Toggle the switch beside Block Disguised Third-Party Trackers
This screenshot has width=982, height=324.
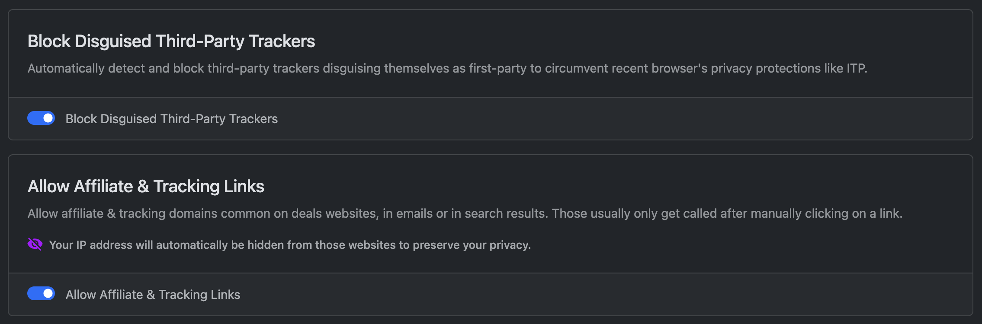[x=41, y=118]
